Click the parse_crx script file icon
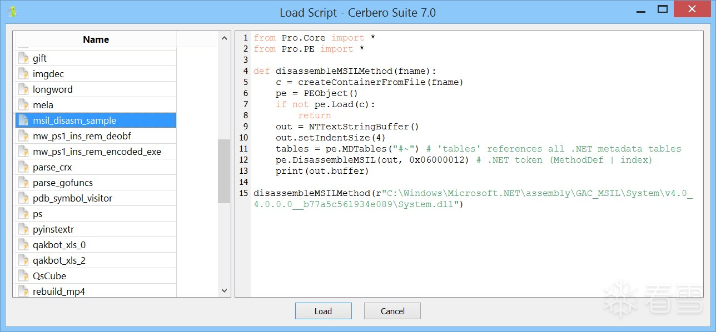The width and height of the screenshot is (716, 332). point(23,167)
